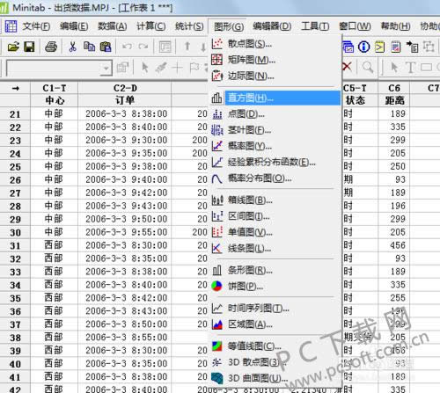The height and width of the screenshot is (393, 440).
Task: Click the red X cancel icon
Action: pos(347,66)
